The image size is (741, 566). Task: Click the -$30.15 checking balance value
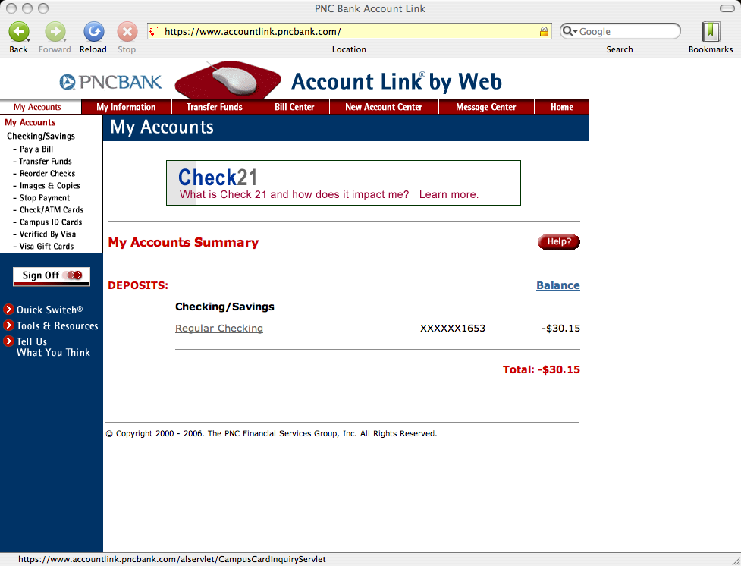(560, 329)
